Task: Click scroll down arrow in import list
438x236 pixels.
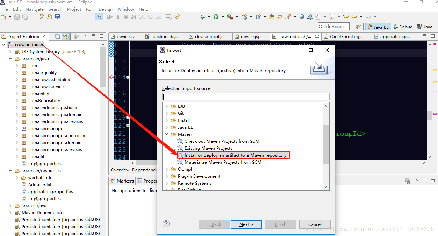Action: click(326, 187)
